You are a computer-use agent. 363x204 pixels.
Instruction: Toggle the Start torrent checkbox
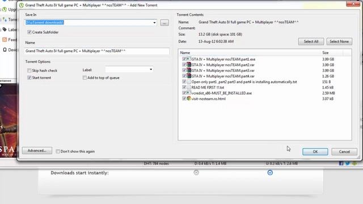click(29, 78)
